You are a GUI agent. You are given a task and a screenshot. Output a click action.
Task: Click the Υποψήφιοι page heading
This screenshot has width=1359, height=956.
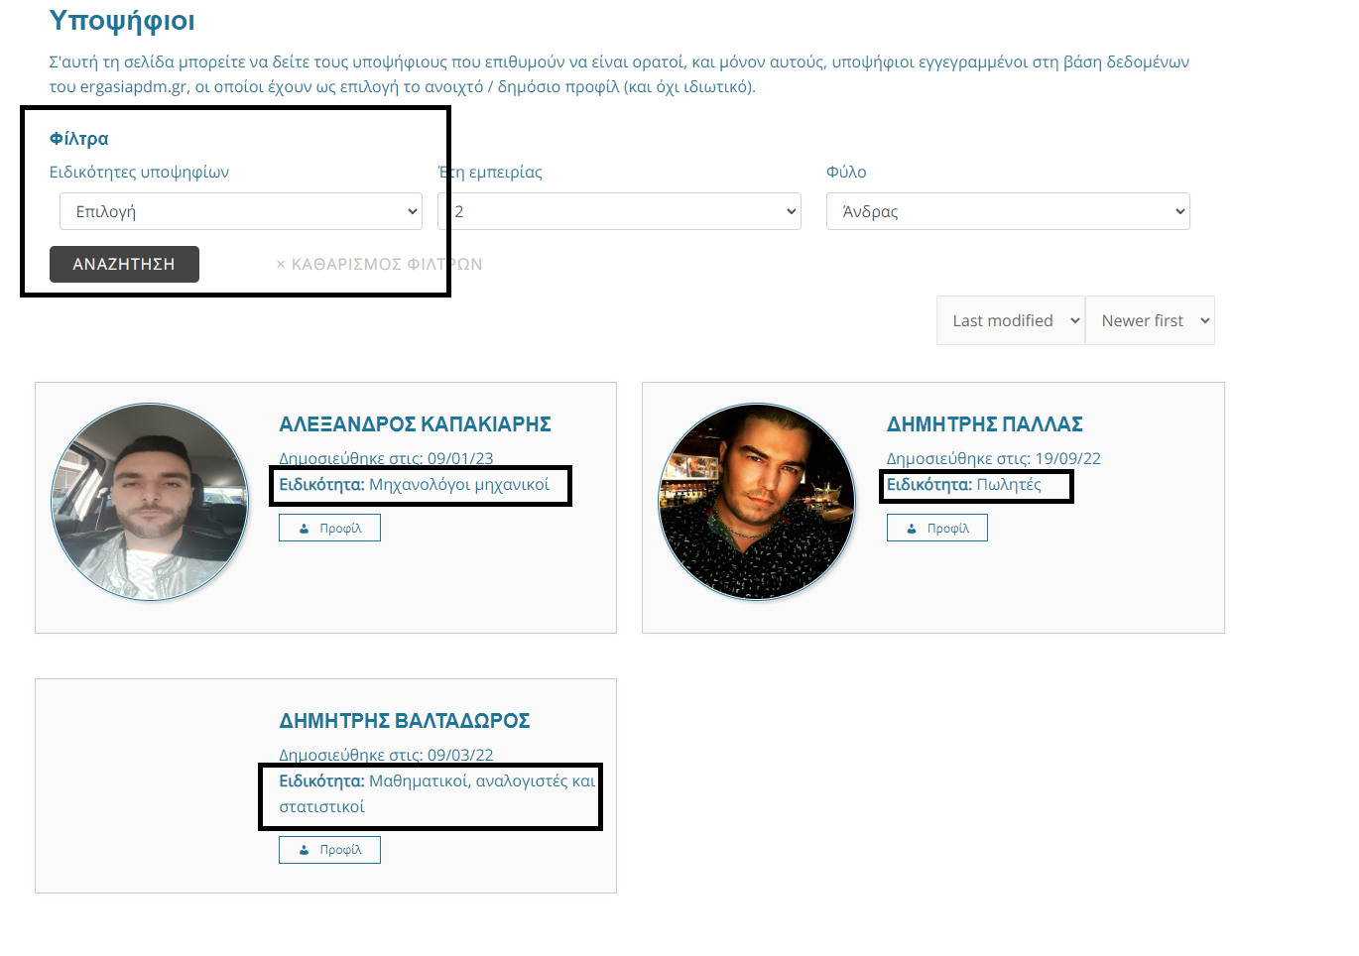[122, 21]
